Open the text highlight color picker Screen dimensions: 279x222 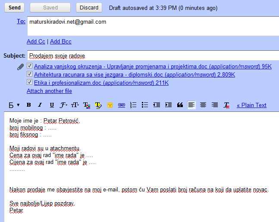pyautogui.click(x=98, y=105)
